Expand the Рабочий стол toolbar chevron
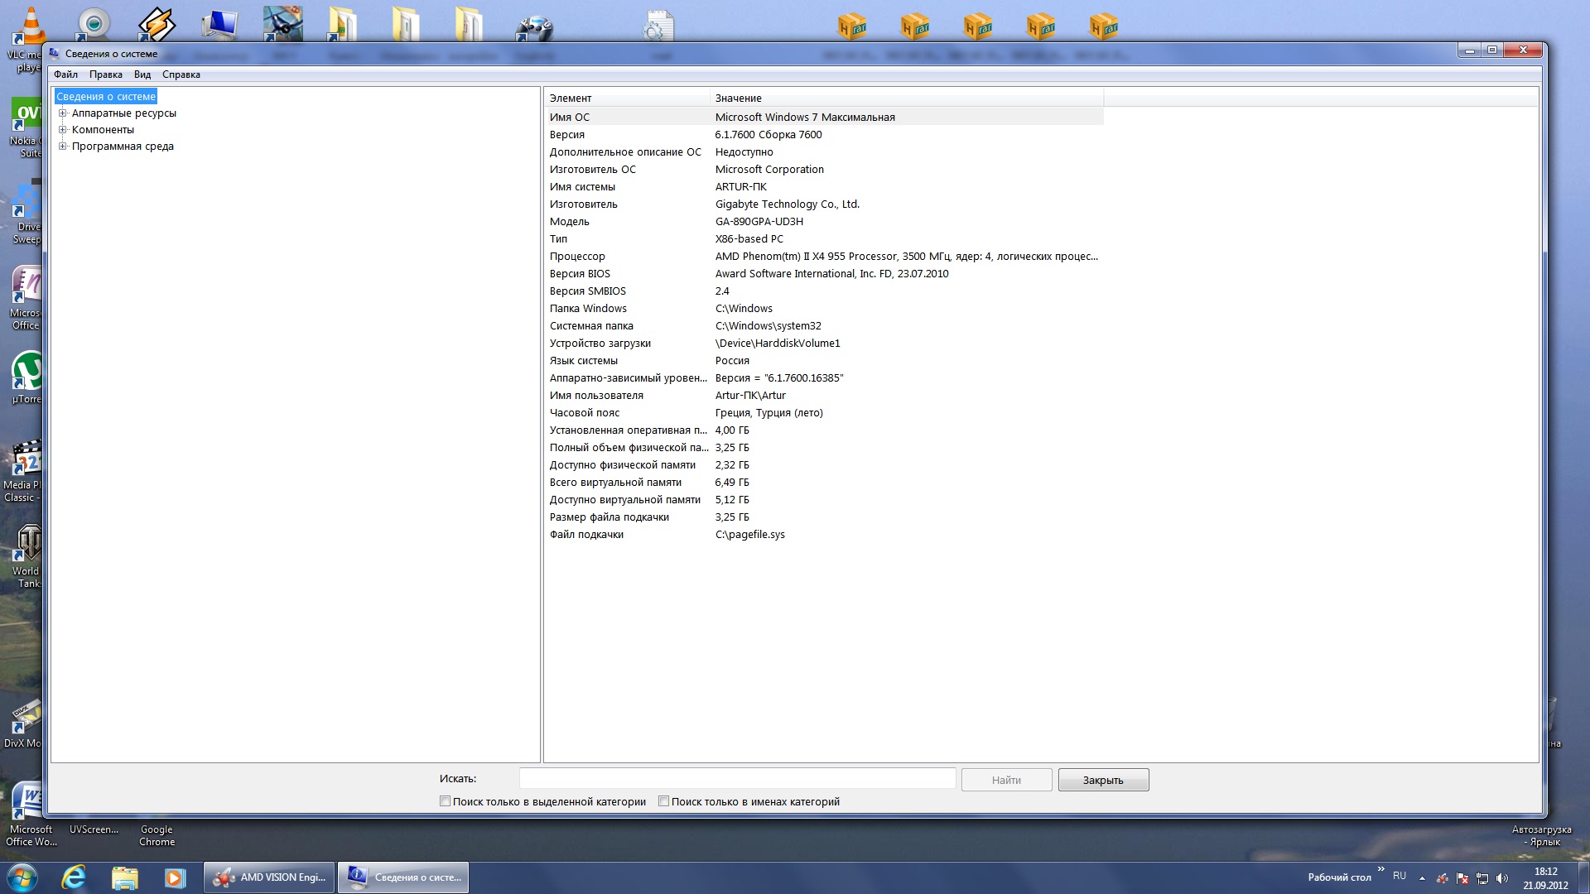Screen dimensions: 1590x894 [1380, 869]
